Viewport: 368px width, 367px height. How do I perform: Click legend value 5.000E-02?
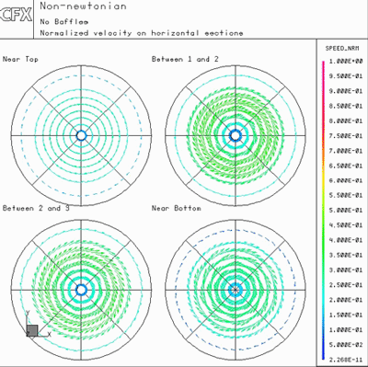pos(346,345)
